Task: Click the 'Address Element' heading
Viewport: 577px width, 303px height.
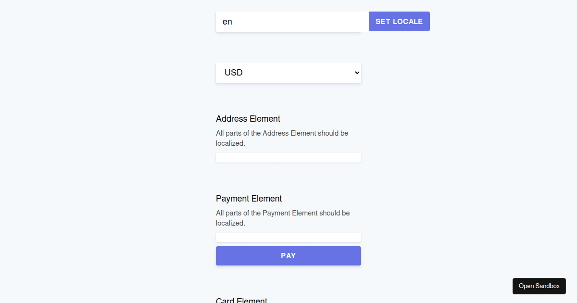Action: [248, 118]
